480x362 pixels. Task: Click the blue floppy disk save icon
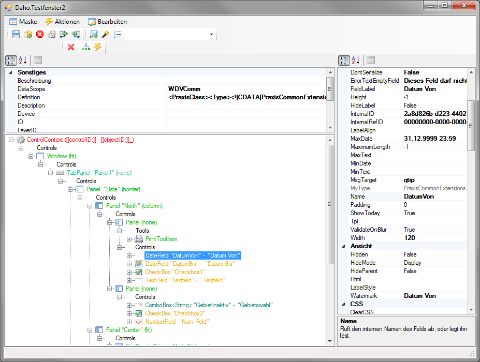16,35
